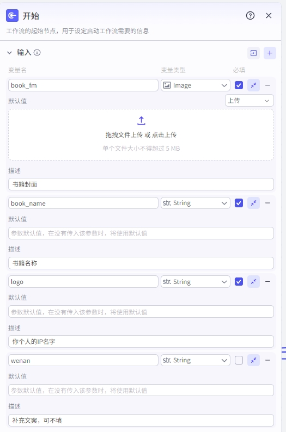Image resolution: width=286 pixels, height=432 pixels.
Task: Collapse the input section chevron
Action: pyautogui.click(x=9, y=53)
